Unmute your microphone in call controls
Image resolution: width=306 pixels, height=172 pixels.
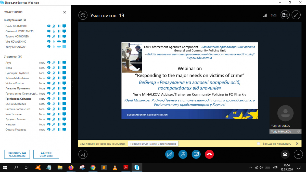click(183, 154)
